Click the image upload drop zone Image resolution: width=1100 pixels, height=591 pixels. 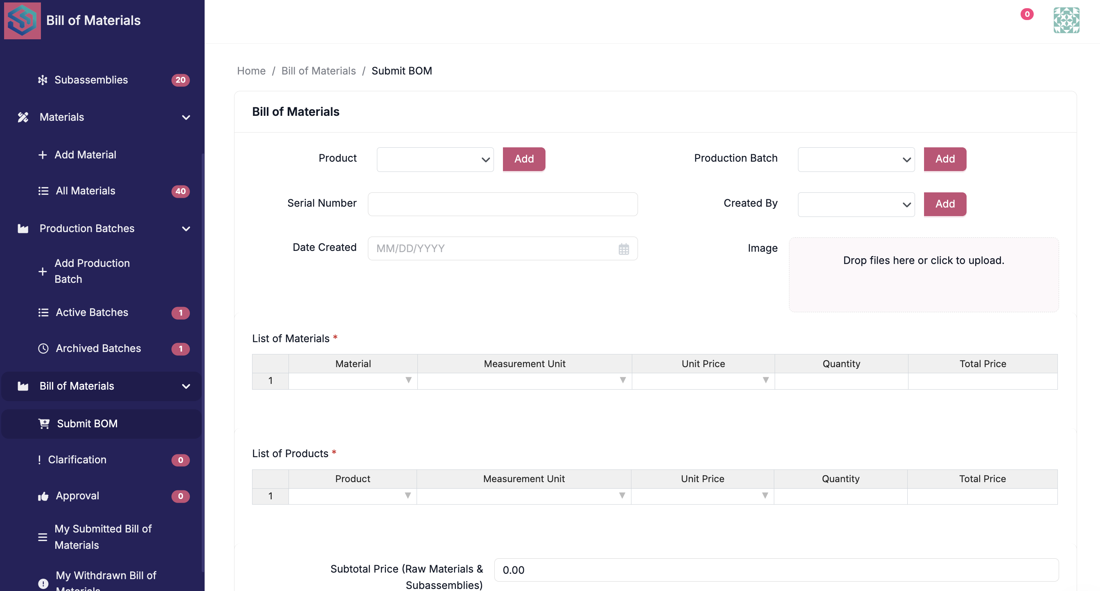click(923, 275)
